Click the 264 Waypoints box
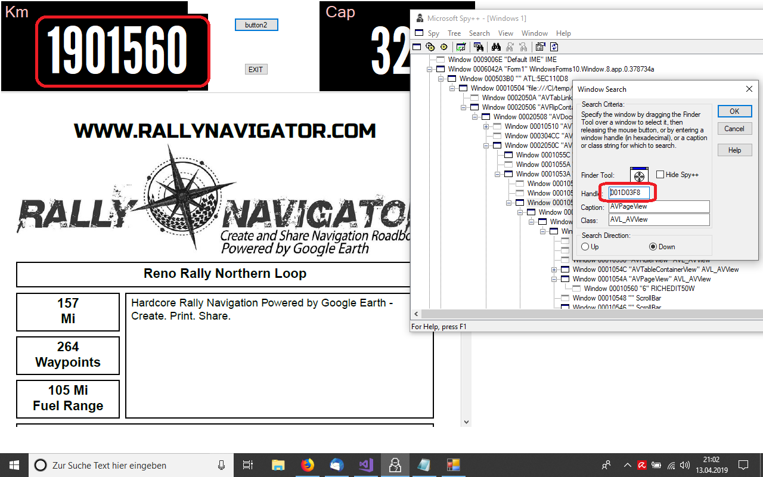Viewport: 763px width, 477px height. coord(68,355)
